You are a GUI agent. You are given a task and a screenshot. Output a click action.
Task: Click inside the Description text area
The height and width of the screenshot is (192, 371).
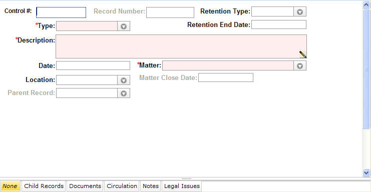(x=181, y=46)
